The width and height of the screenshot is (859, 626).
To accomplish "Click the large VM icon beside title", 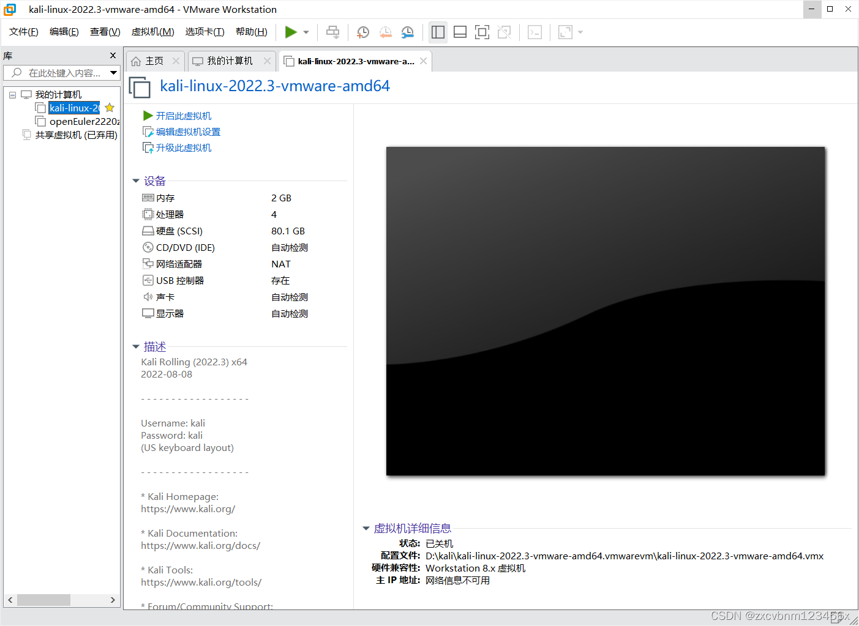I will tap(140, 87).
